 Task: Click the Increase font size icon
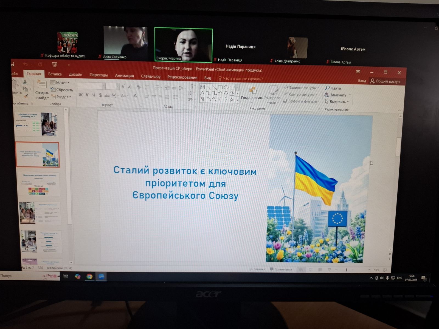click(x=123, y=87)
